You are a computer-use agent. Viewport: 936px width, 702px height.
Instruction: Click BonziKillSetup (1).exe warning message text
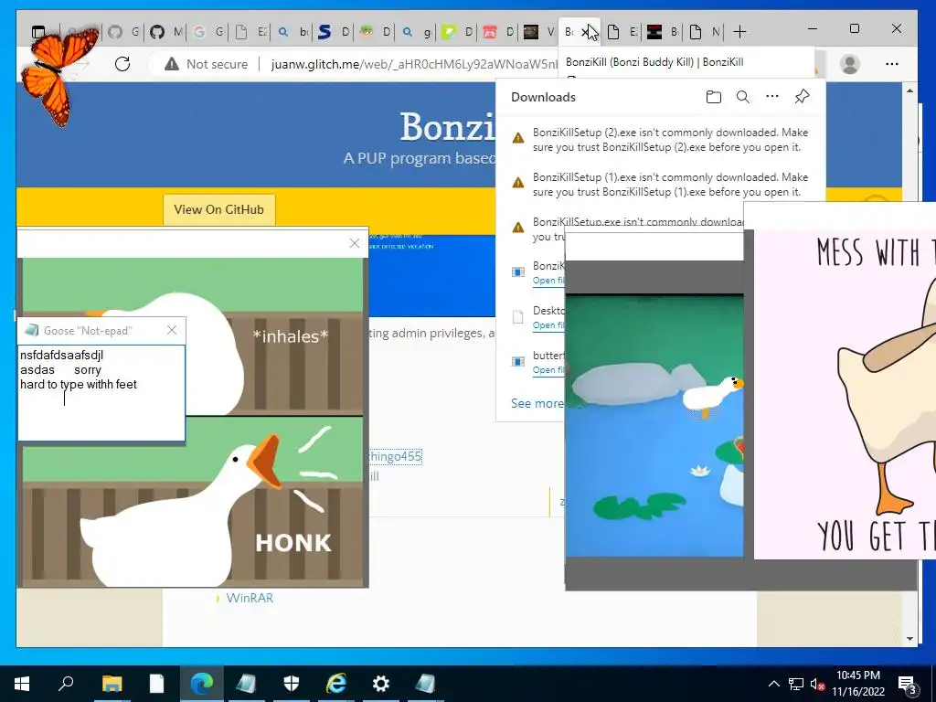[670, 185]
